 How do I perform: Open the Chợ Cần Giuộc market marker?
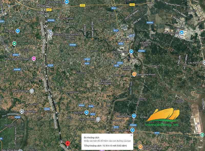coord(131,51)
